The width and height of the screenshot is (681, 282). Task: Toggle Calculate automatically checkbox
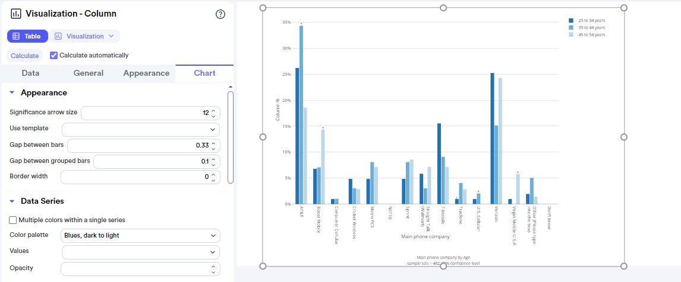click(x=54, y=56)
